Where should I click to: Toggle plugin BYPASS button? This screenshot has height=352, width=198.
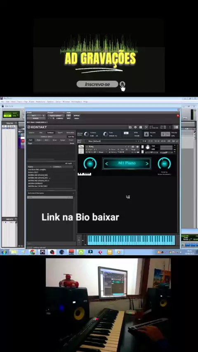pyautogui.click(x=76, y=115)
